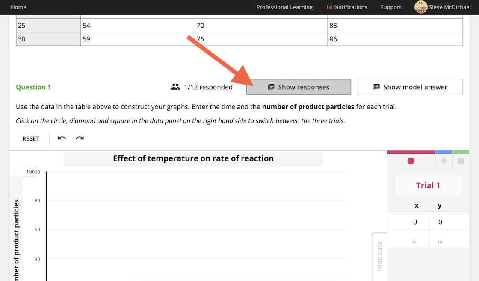Select the red circle Trial 1 marker

[x=411, y=161]
